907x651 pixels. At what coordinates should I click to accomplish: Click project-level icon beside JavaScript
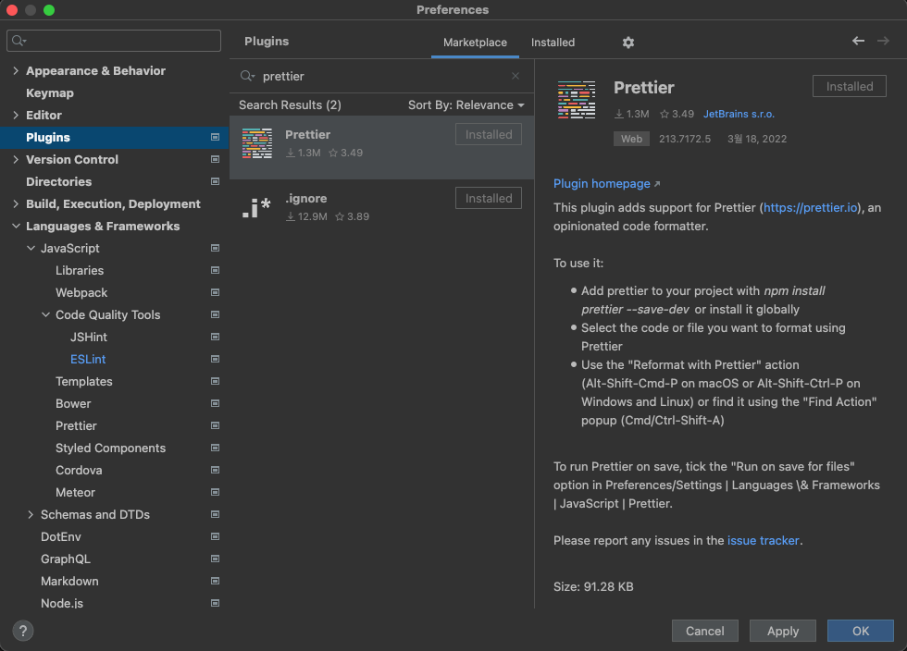tap(215, 248)
